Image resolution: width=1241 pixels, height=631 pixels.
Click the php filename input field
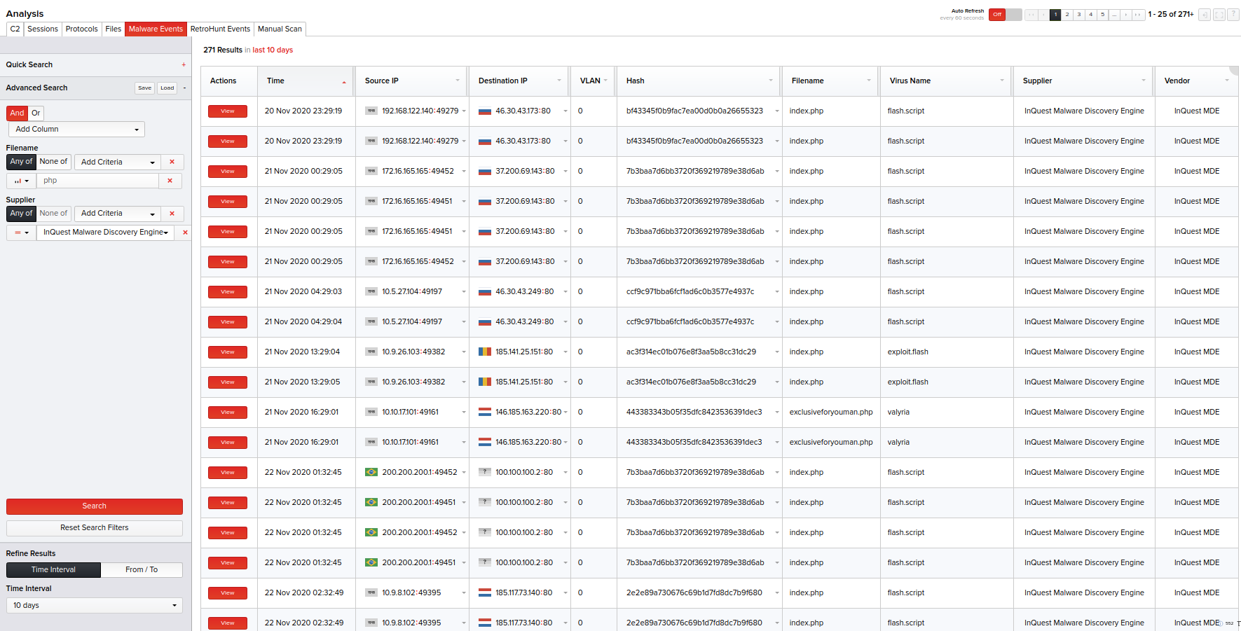[x=98, y=181]
